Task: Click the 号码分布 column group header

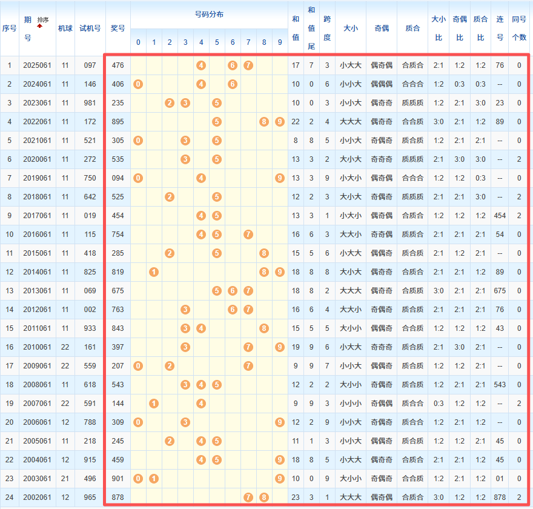Action: point(208,14)
